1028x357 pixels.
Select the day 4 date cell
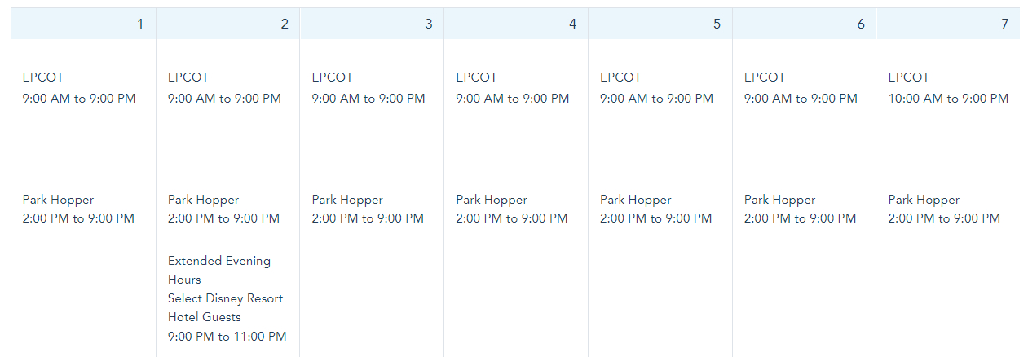tap(572, 24)
